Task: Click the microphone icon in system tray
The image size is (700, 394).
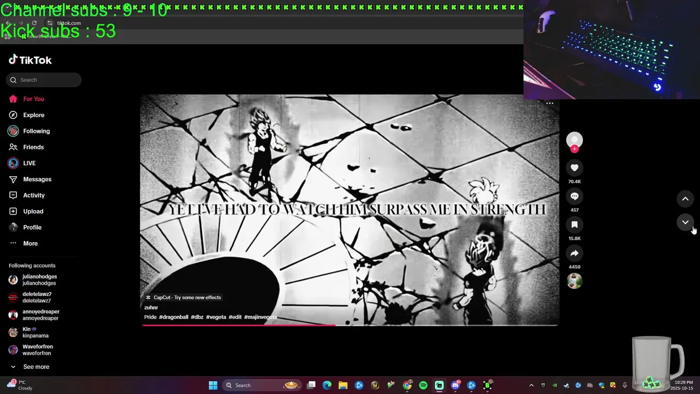Action: (x=625, y=385)
